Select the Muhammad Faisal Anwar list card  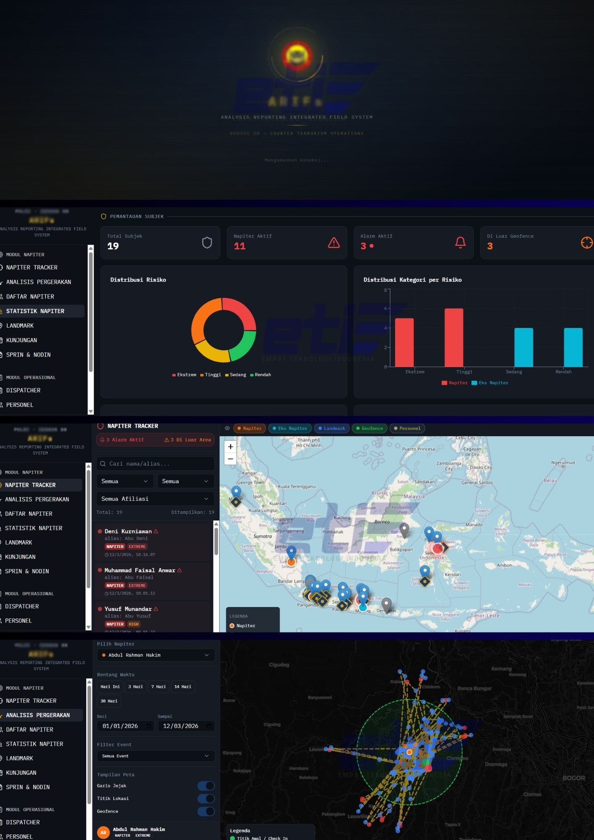click(x=152, y=581)
